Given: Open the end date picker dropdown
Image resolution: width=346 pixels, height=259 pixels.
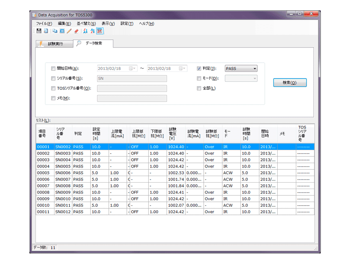Looking at the screenshot, I should pos(182,69).
